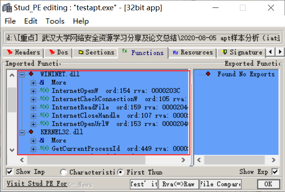
Task: Click icon beside More under KERNEL32.dll
Action: click(42, 140)
